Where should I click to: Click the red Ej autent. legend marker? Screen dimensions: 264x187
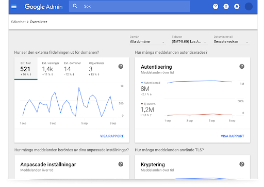pos(142,104)
